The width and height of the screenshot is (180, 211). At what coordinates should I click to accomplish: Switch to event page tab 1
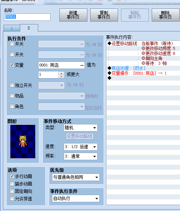point(12,28)
